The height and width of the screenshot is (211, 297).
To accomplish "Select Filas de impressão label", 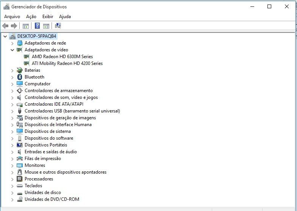I will coord(43,159).
